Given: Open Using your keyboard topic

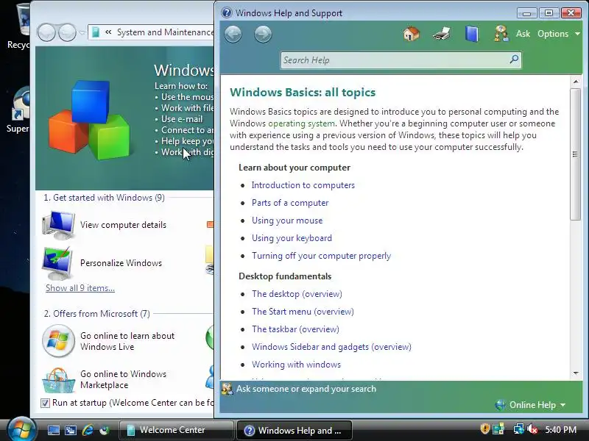Looking at the screenshot, I should click(x=292, y=238).
